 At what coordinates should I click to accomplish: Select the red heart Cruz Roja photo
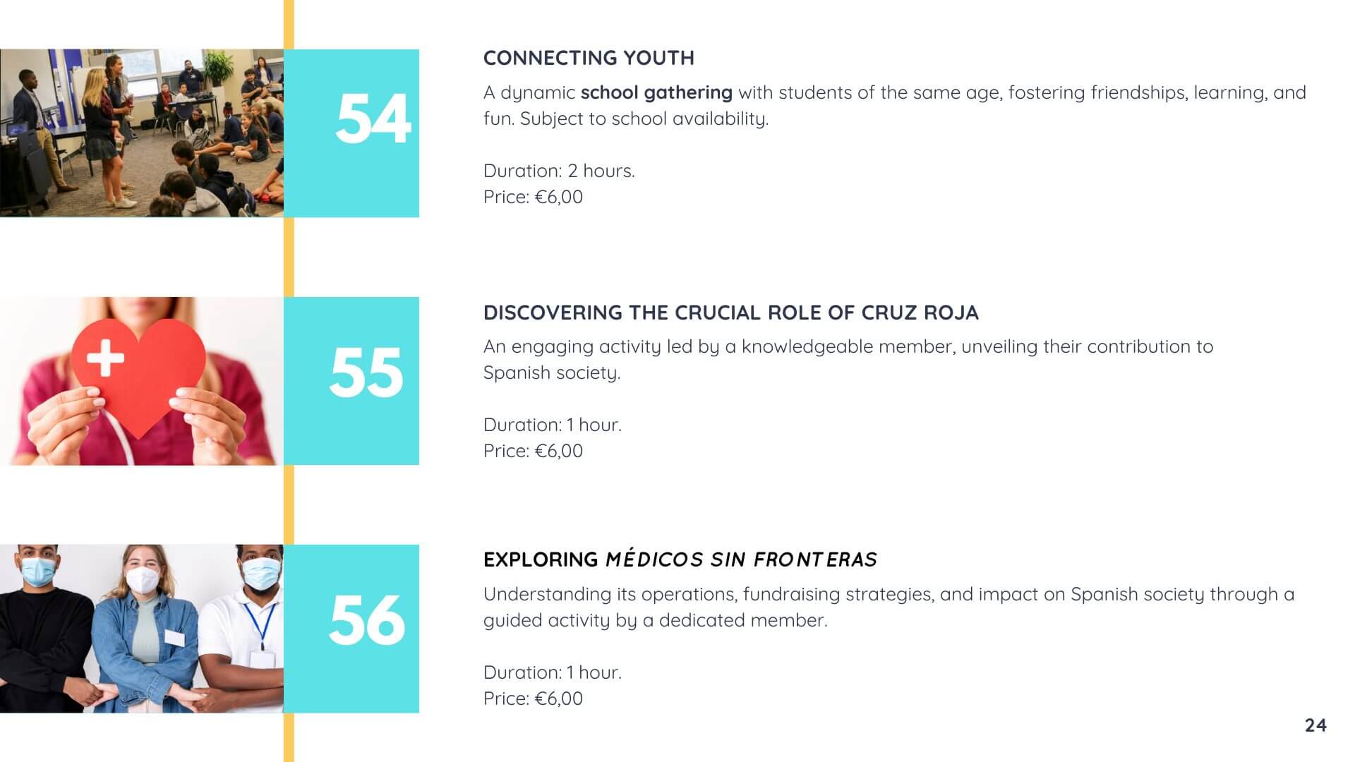(x=141, y=381)
